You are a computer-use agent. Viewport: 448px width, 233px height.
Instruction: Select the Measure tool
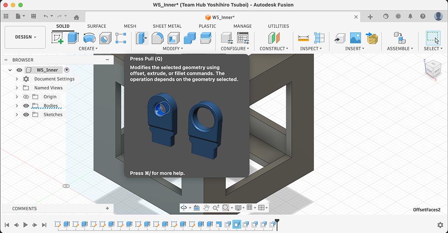[304, 38]
